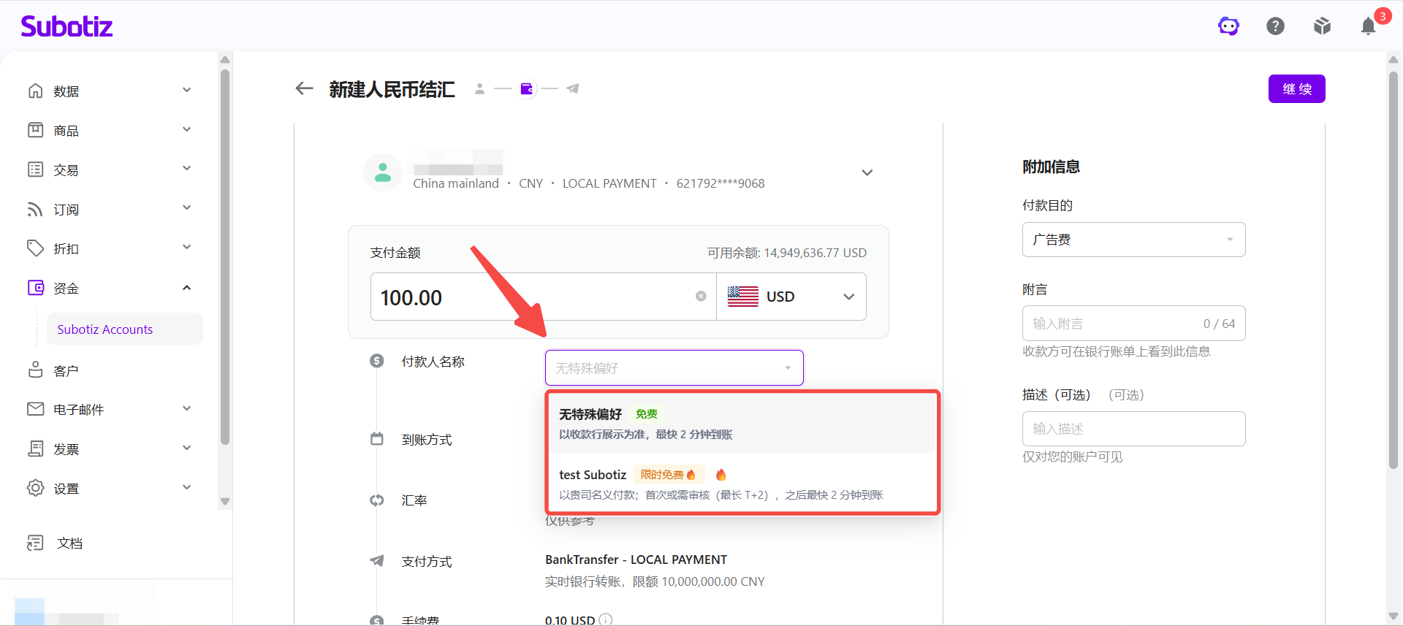Click the Subotiz logo
Viewport: 1403px width, 626px height.
pos(66,26)
